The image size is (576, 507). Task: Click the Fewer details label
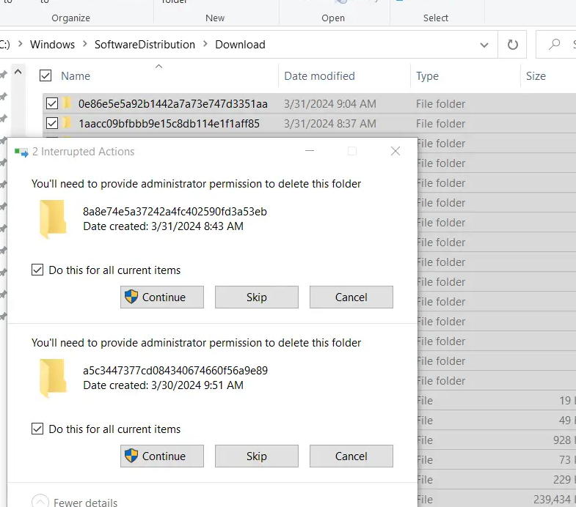[x=86, y=502]
